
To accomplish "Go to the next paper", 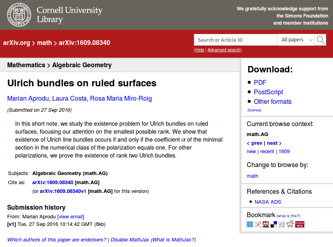I will pos(274,143).
